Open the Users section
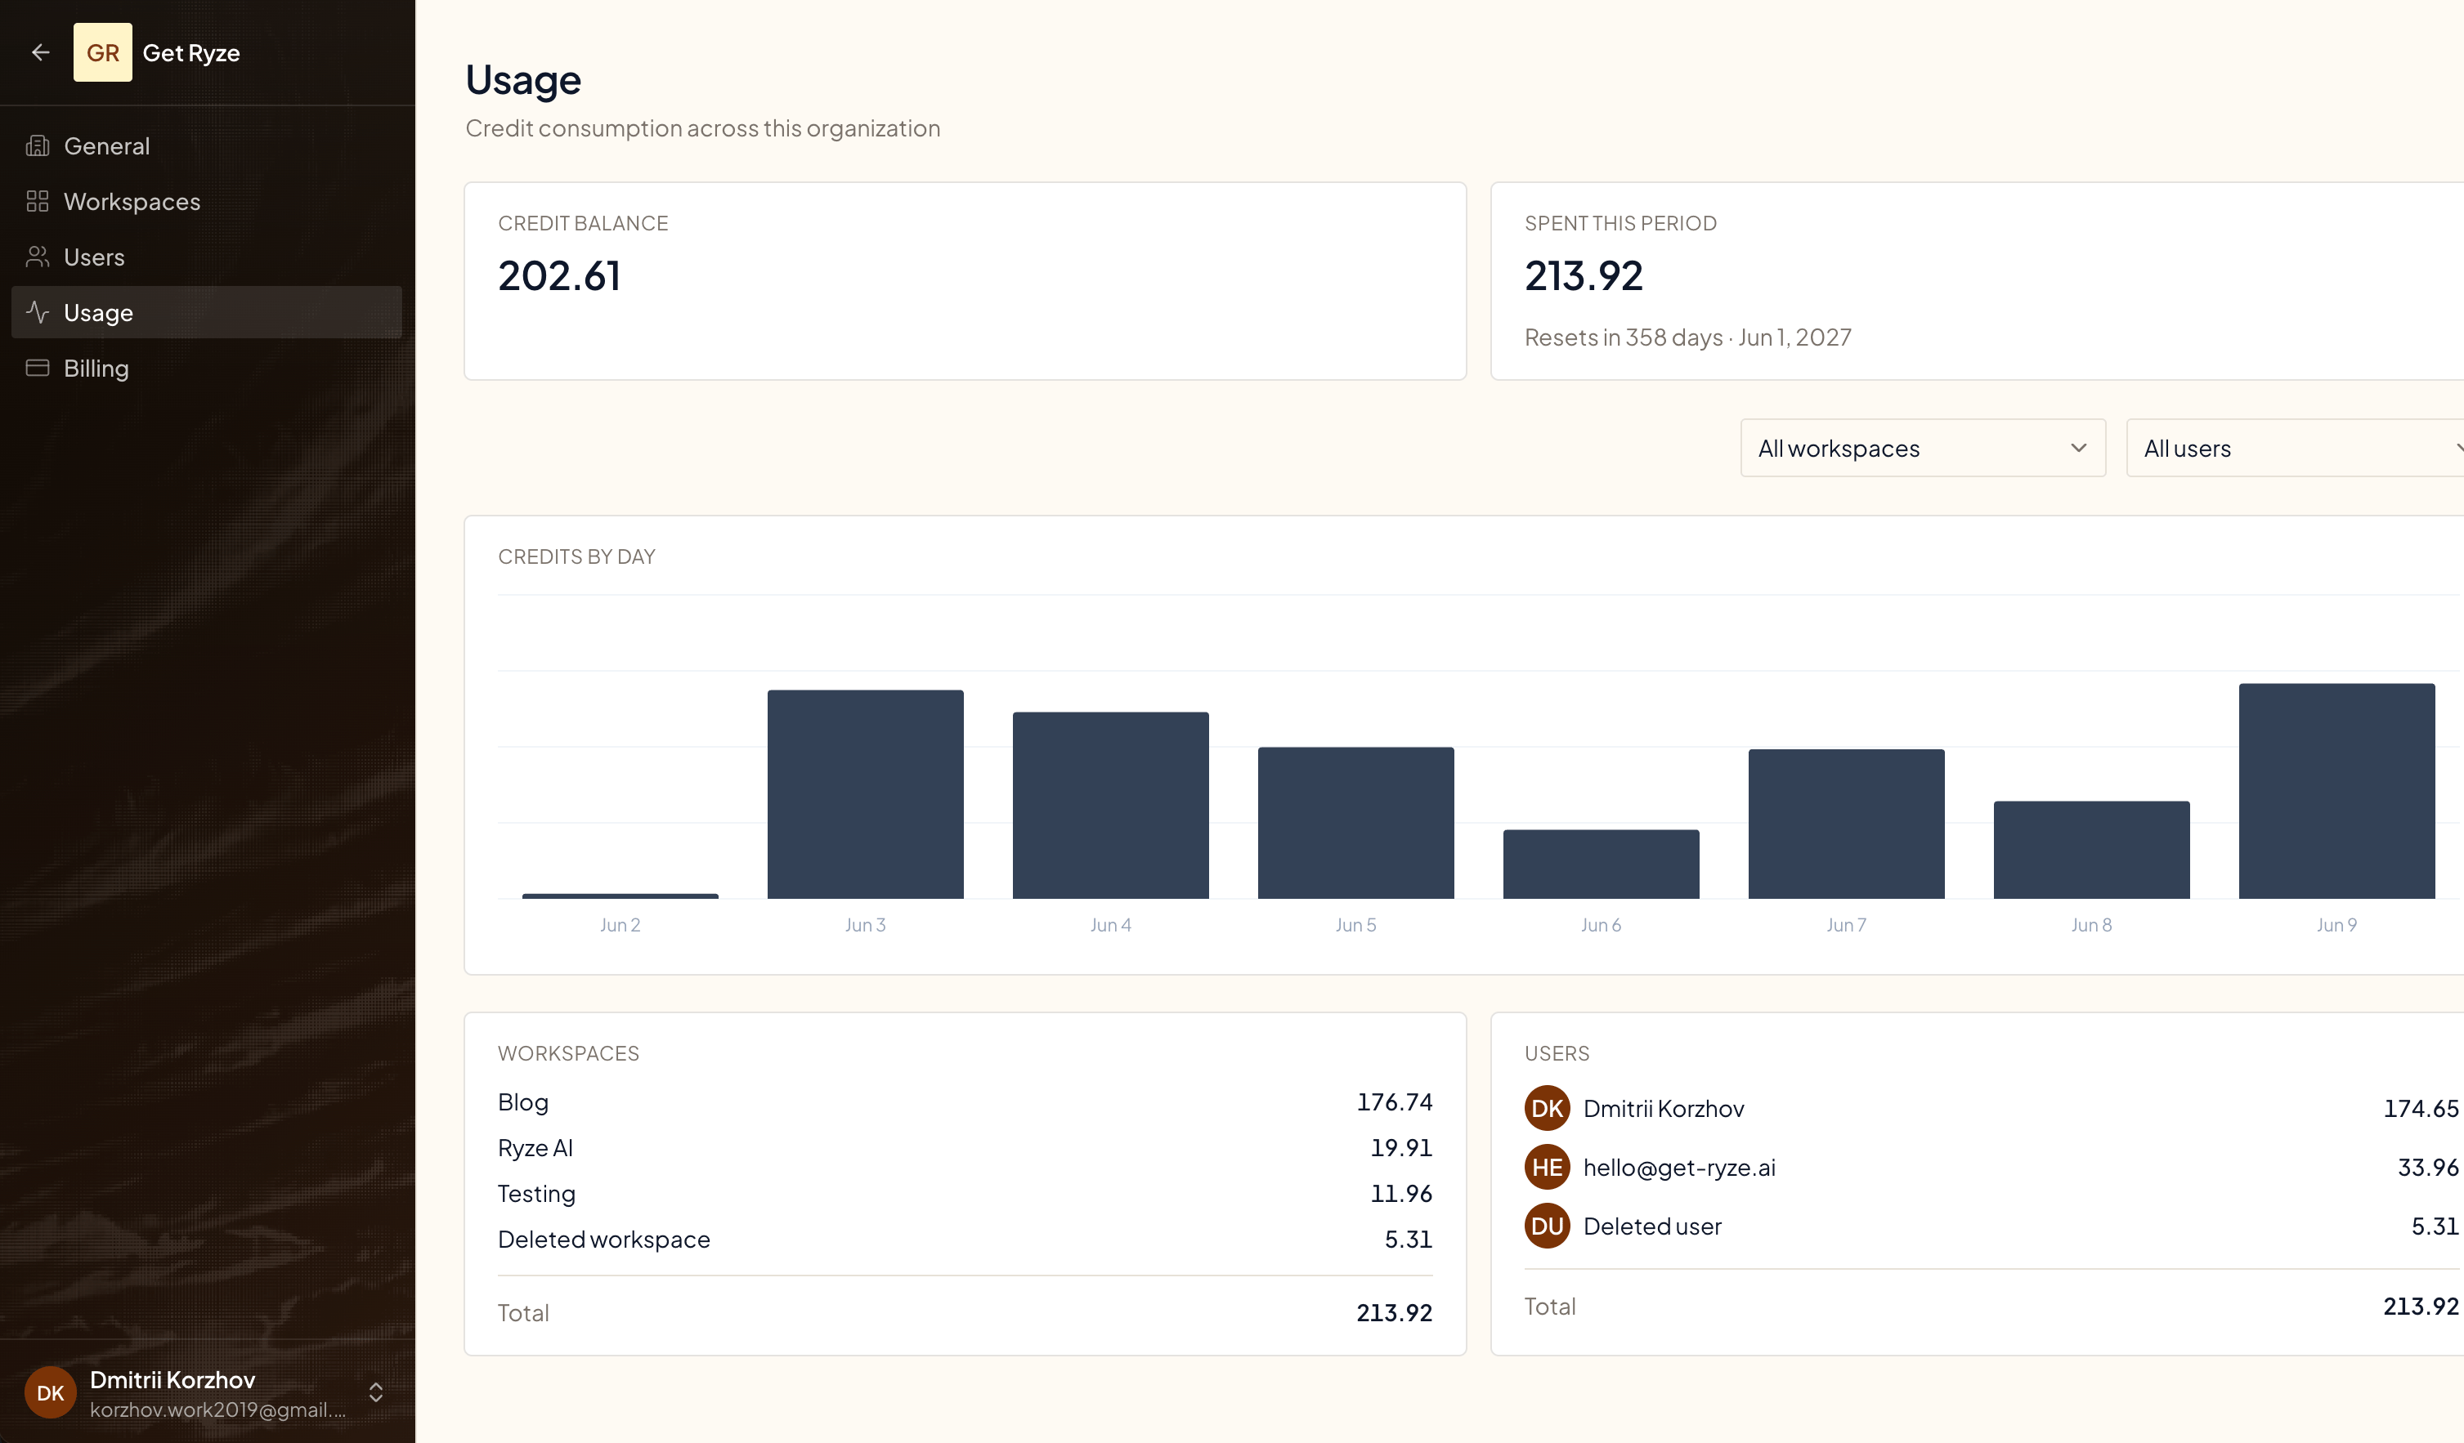 tap(206, 257)
